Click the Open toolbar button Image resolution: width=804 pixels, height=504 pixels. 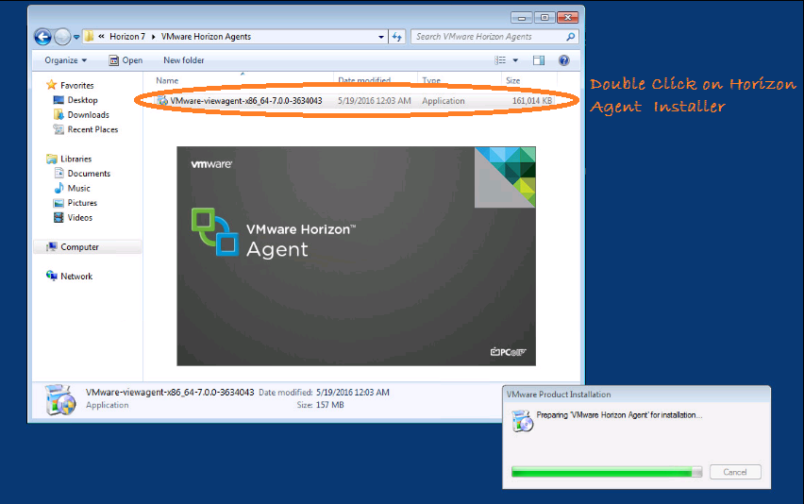[126, 60]
